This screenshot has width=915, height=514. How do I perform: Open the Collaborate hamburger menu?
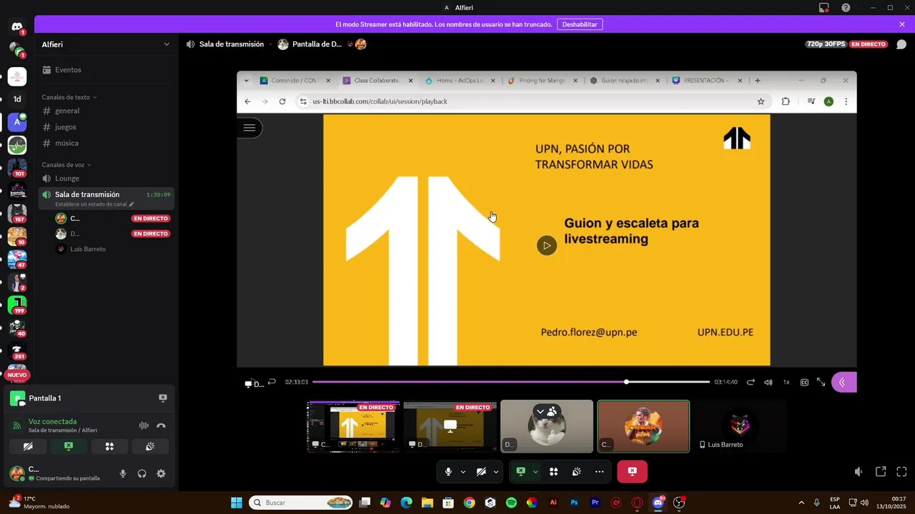pos(249,128)
